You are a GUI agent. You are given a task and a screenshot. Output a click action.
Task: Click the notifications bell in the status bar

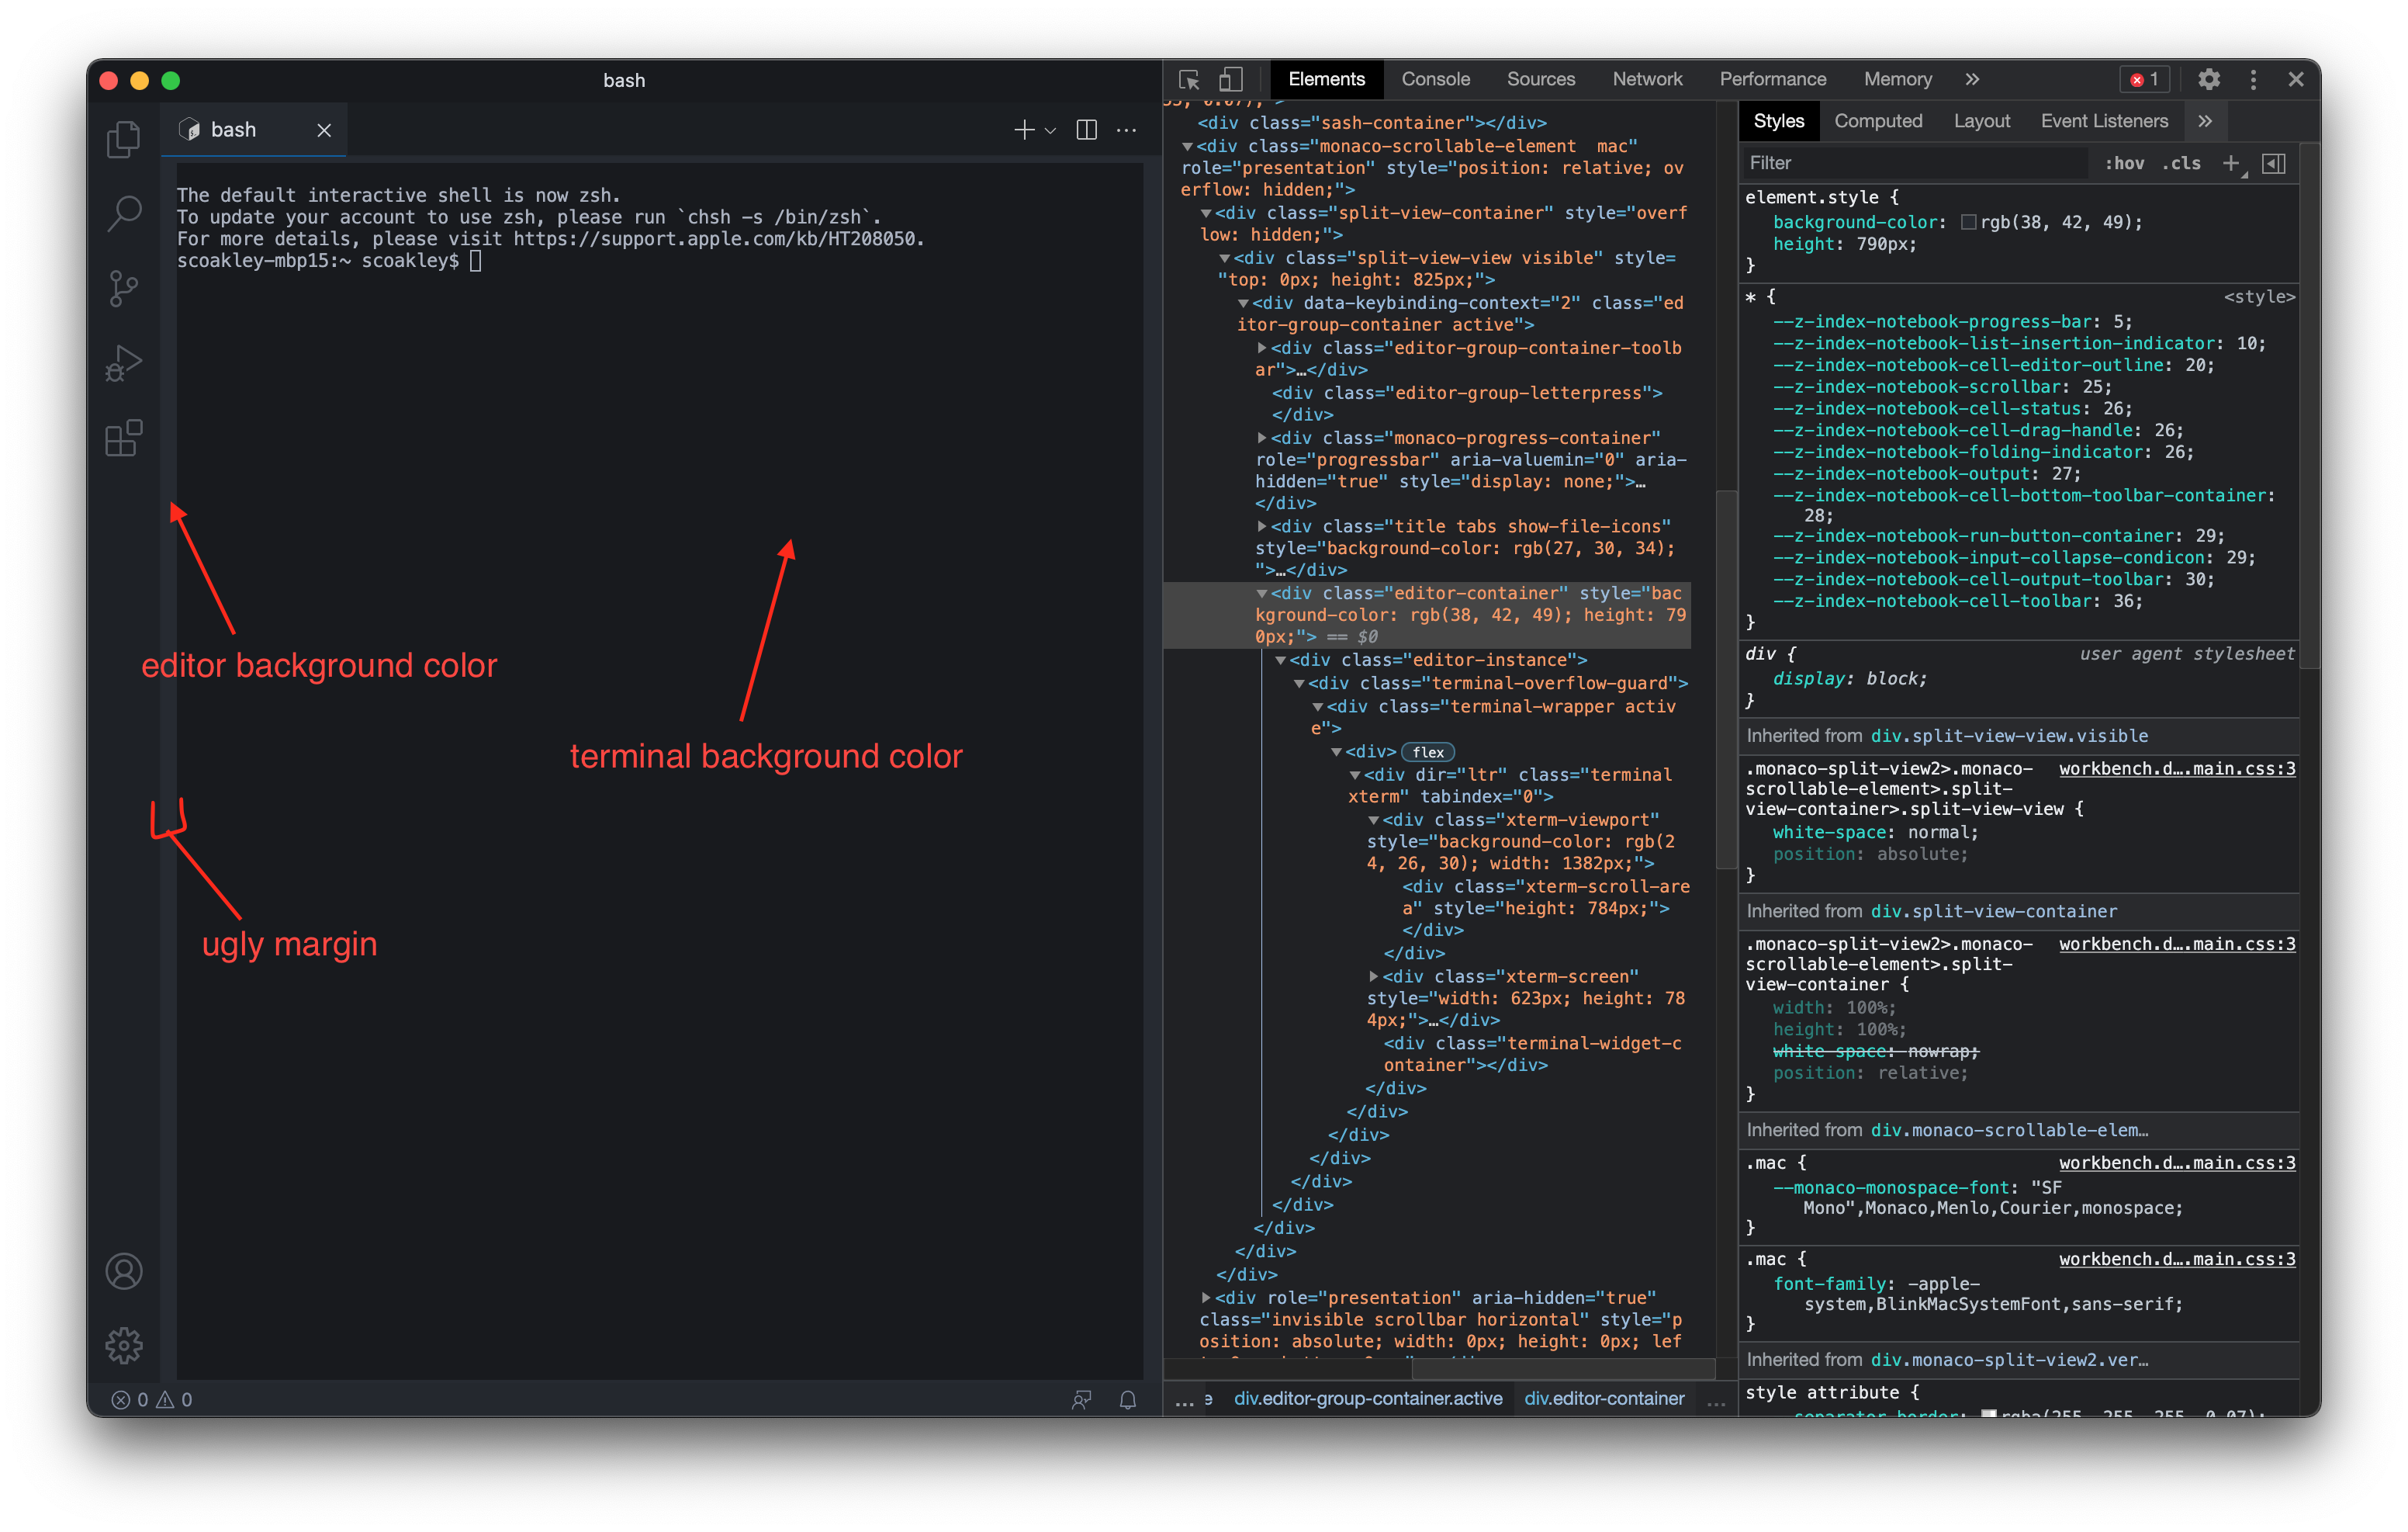coord(1128,1400)
